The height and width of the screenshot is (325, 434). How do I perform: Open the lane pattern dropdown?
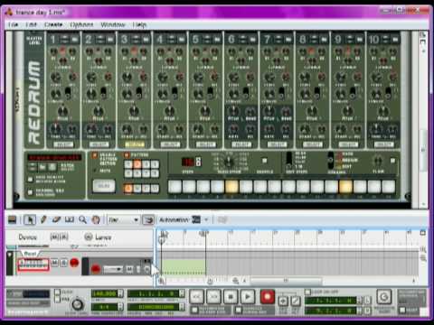(x=112, y=269)
